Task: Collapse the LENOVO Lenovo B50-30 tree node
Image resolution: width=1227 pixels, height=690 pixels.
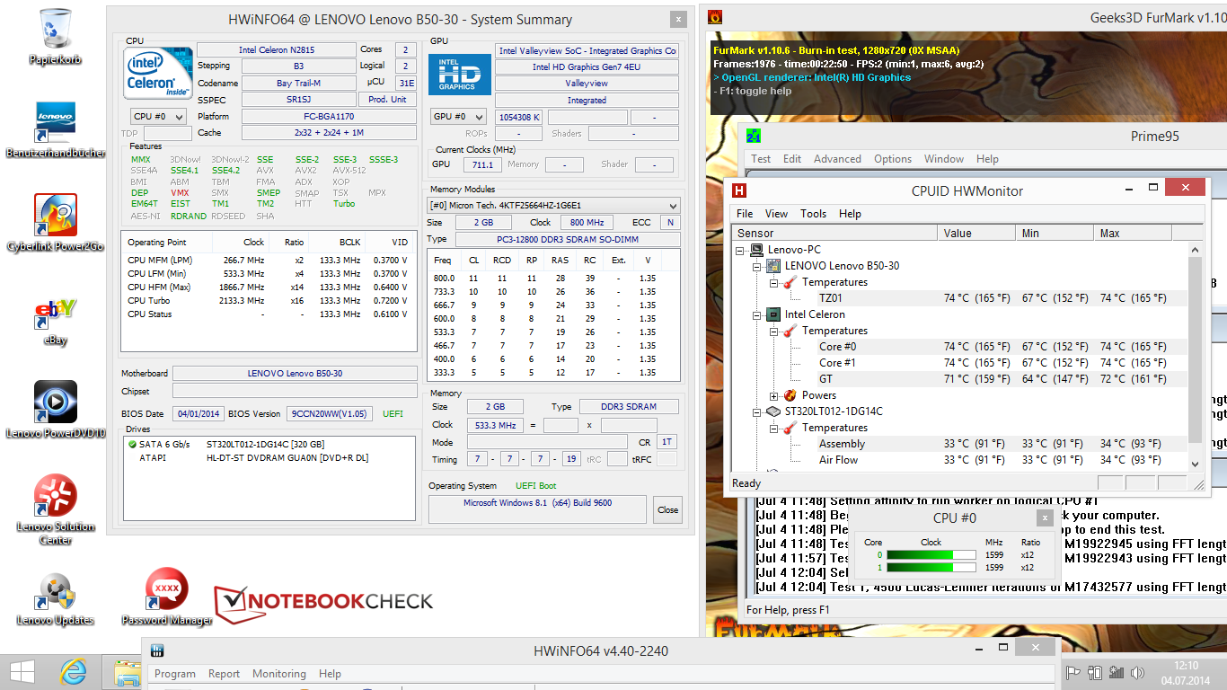Action: (x=757, y=266)
